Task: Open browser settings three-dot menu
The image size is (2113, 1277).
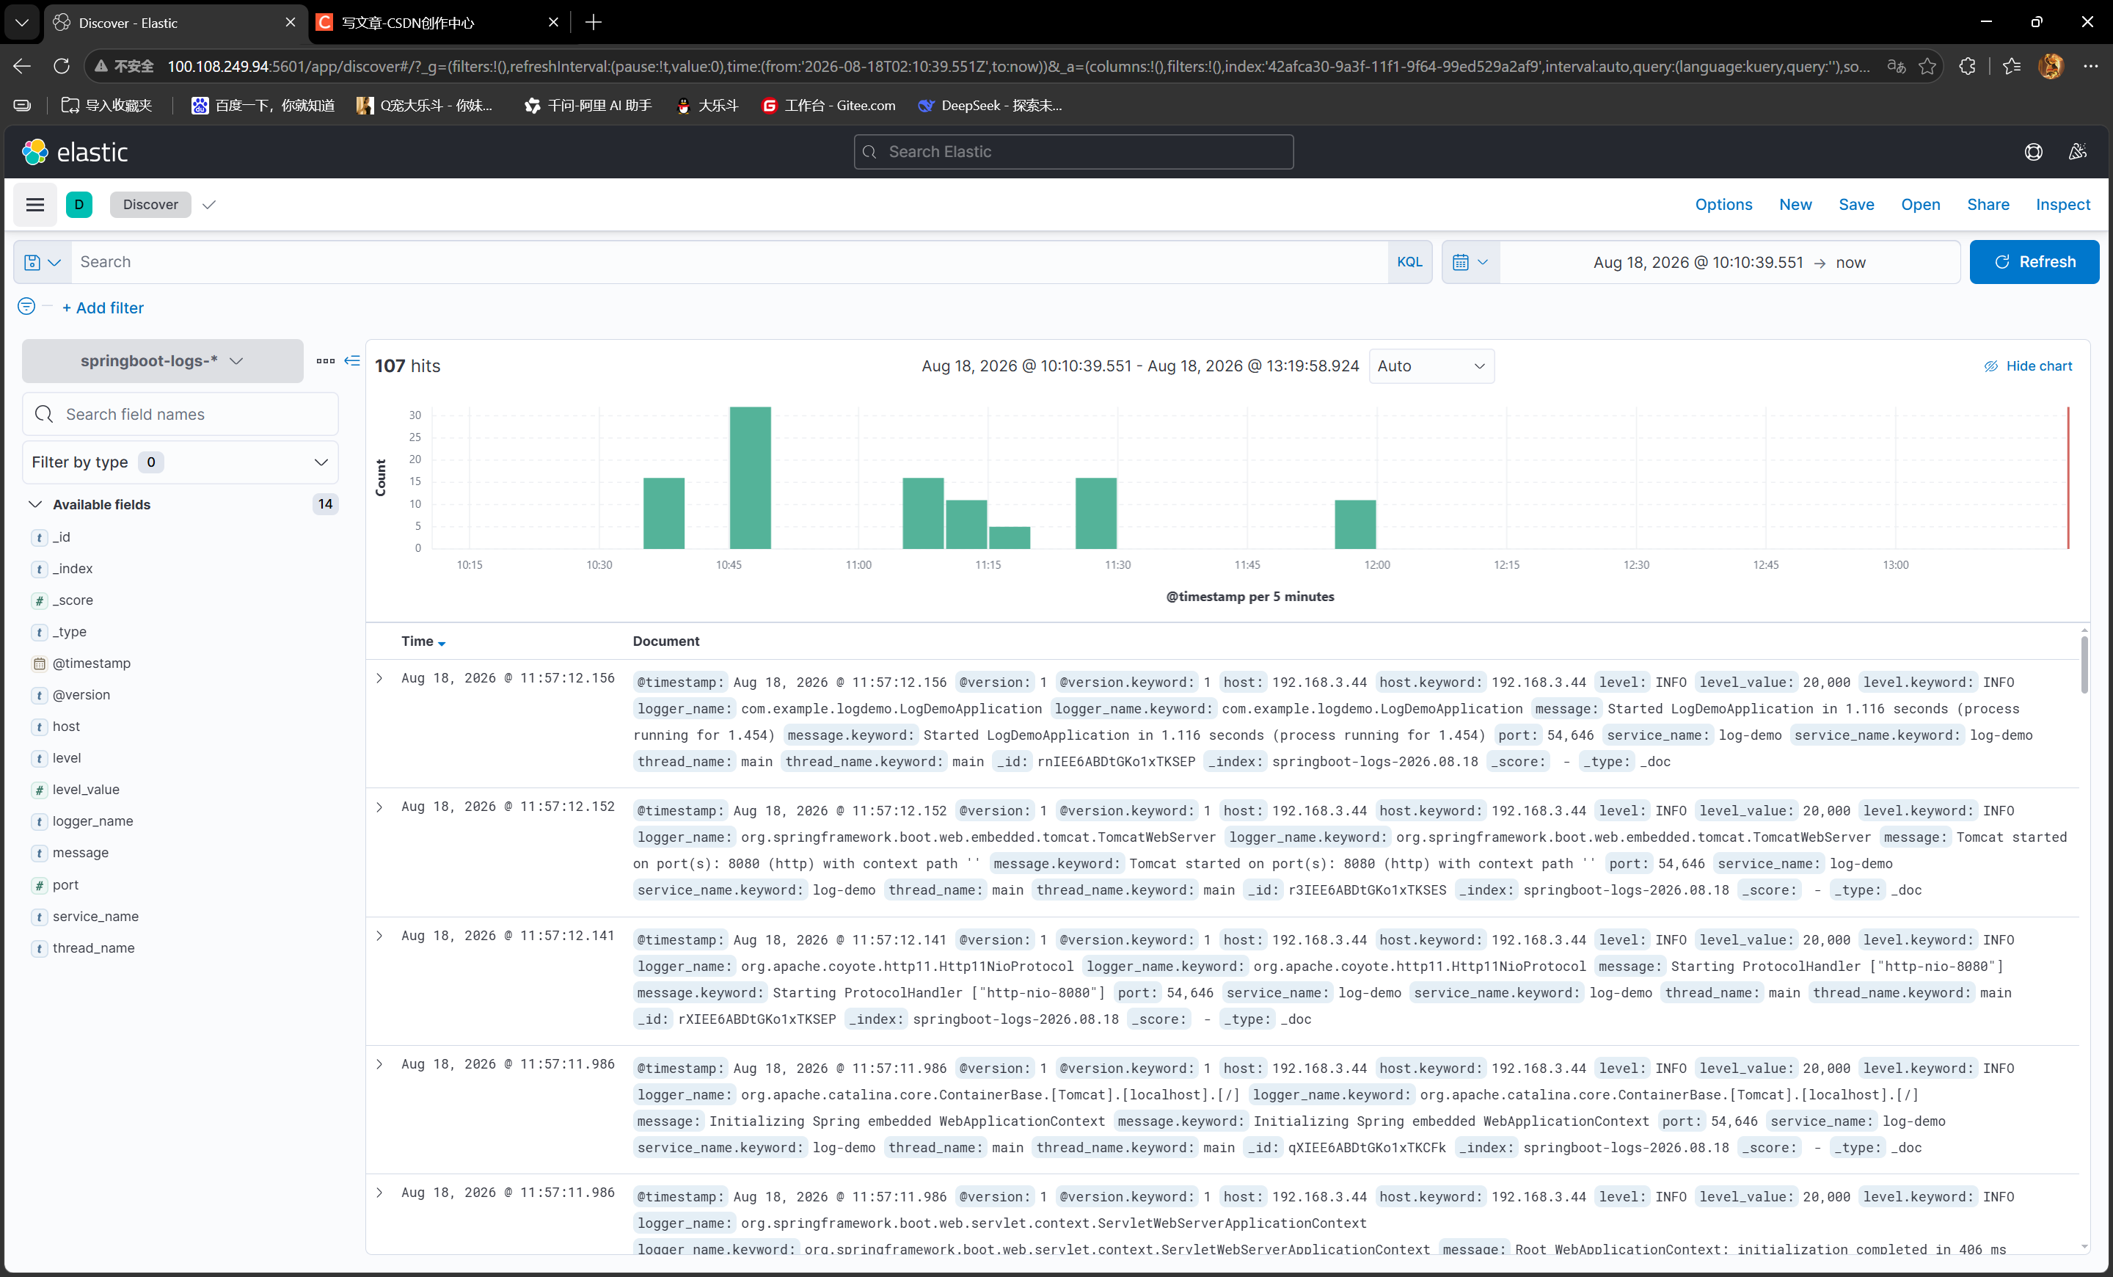Action: pos(2091,66)
